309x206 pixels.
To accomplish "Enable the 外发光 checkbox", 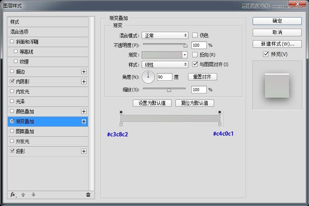I will tap(12, 141).
